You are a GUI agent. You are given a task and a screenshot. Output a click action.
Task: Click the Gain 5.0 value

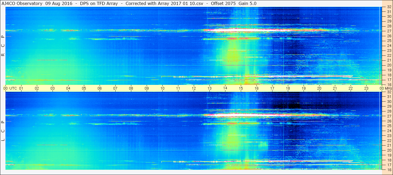(248, 3)
